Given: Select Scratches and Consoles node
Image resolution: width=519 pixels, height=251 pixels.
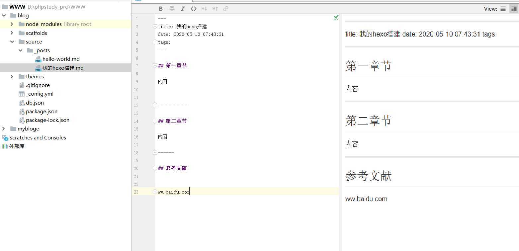Looking at the screenshot, I should (x=38, y=137).
